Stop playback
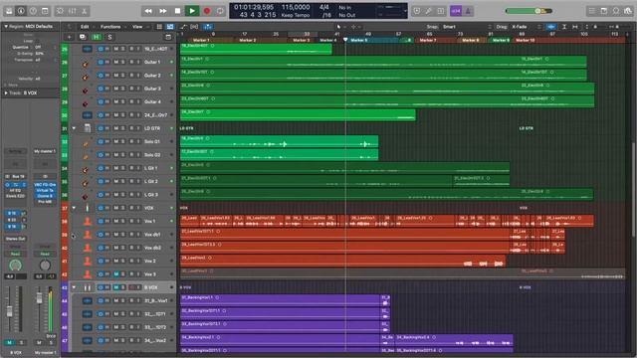637x358 pixels. 177,11
